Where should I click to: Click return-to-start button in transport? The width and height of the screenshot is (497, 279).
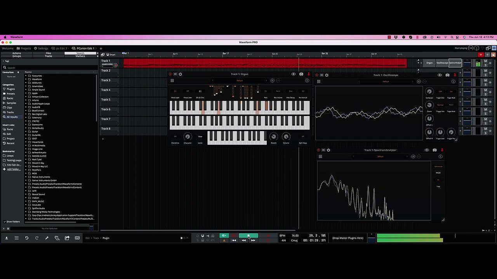pos(234,240)
